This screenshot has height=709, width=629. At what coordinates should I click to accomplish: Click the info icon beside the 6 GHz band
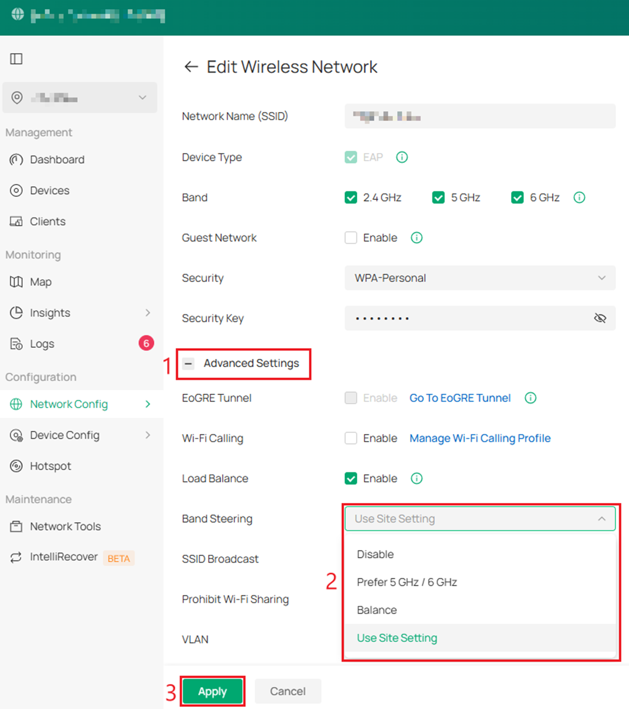tap(579, 198)
